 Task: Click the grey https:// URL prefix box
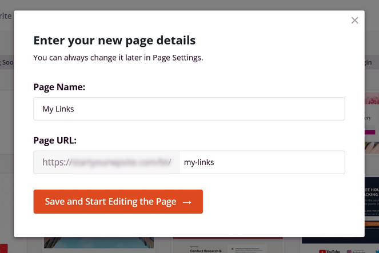click(x=107, y=162)
